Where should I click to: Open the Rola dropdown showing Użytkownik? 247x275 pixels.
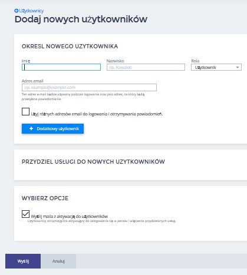pos(216,67)
